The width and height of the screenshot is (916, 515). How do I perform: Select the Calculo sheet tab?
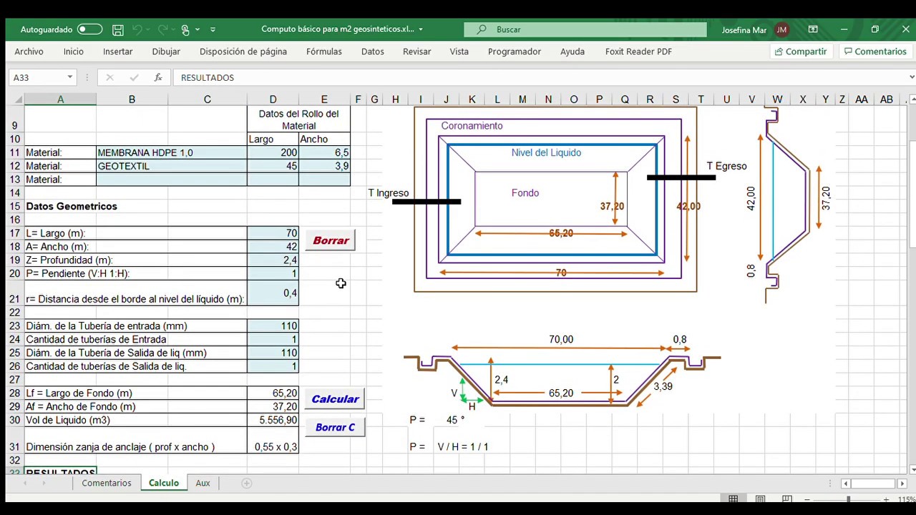click(164, 483)
